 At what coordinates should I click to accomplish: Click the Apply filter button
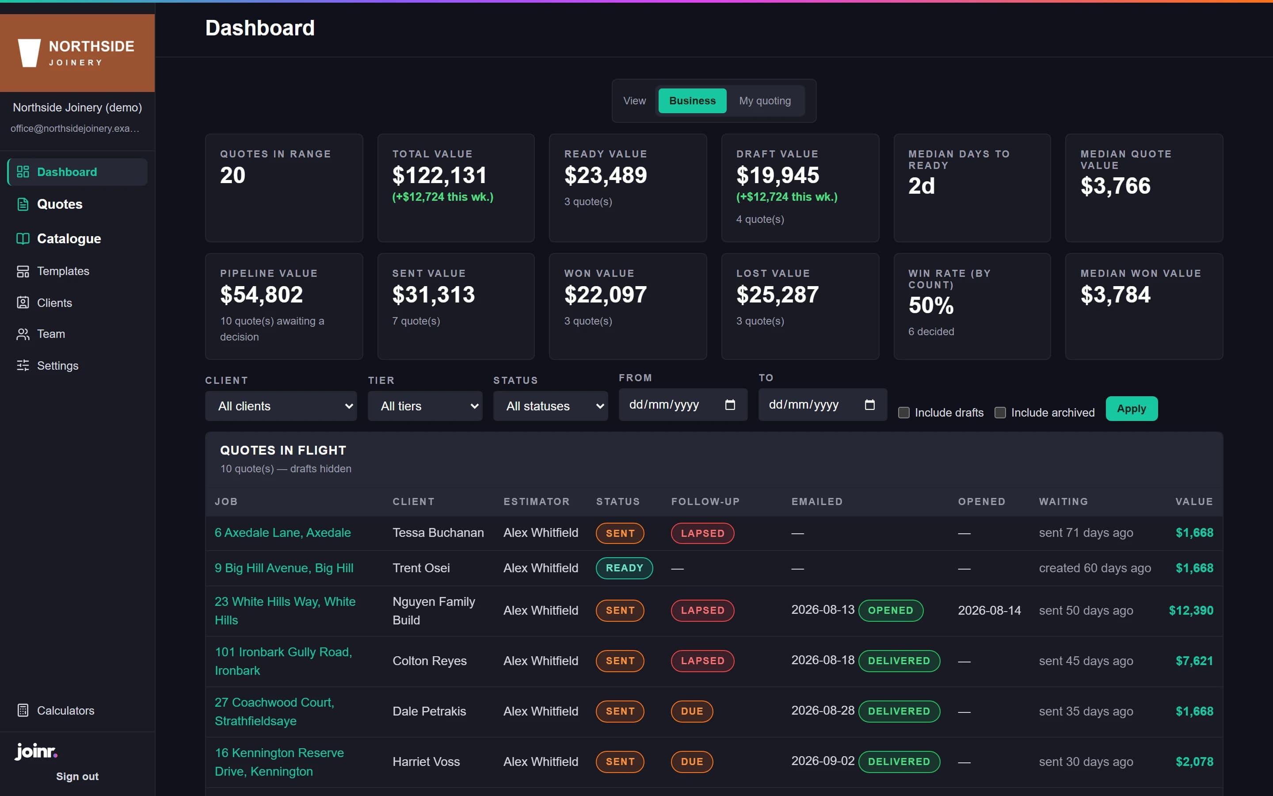coord(1132,409)
